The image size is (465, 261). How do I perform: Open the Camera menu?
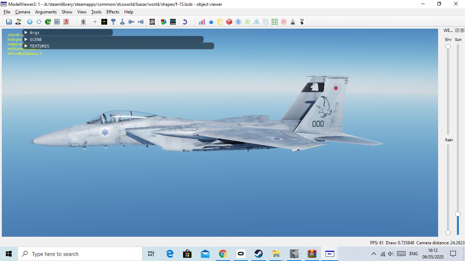23,12
